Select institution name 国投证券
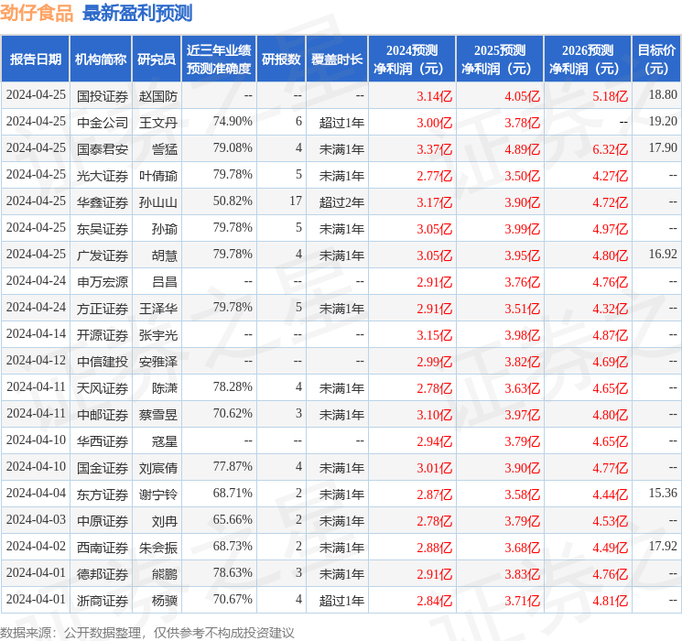 103,96
